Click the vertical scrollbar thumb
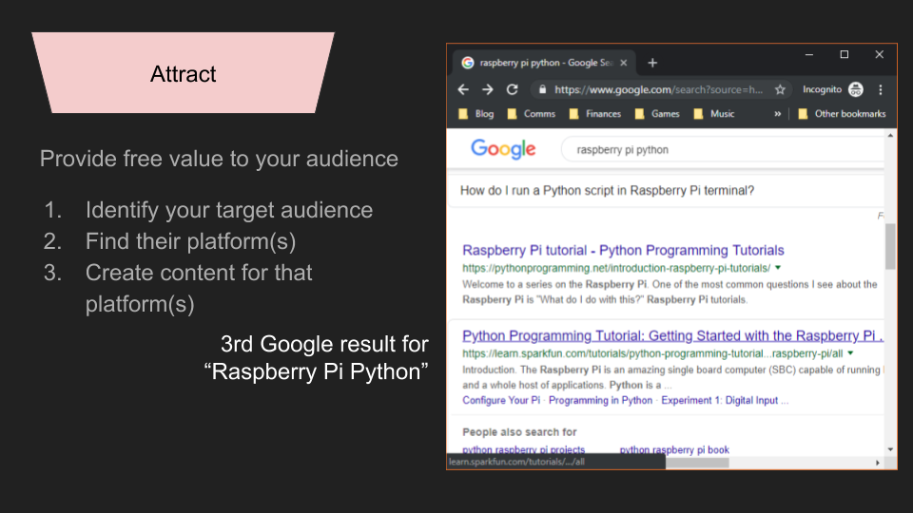The image size is (913, 513). (890, 246)
